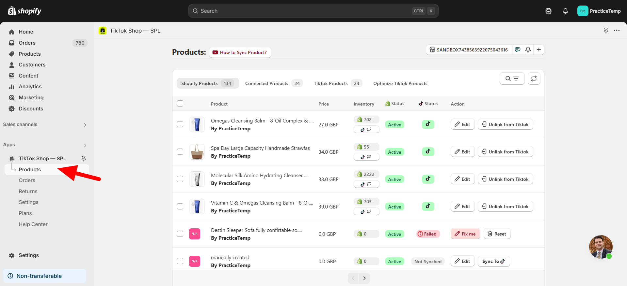
Task: Open the How to Sync Product link
Action: [x=240, y=52]
